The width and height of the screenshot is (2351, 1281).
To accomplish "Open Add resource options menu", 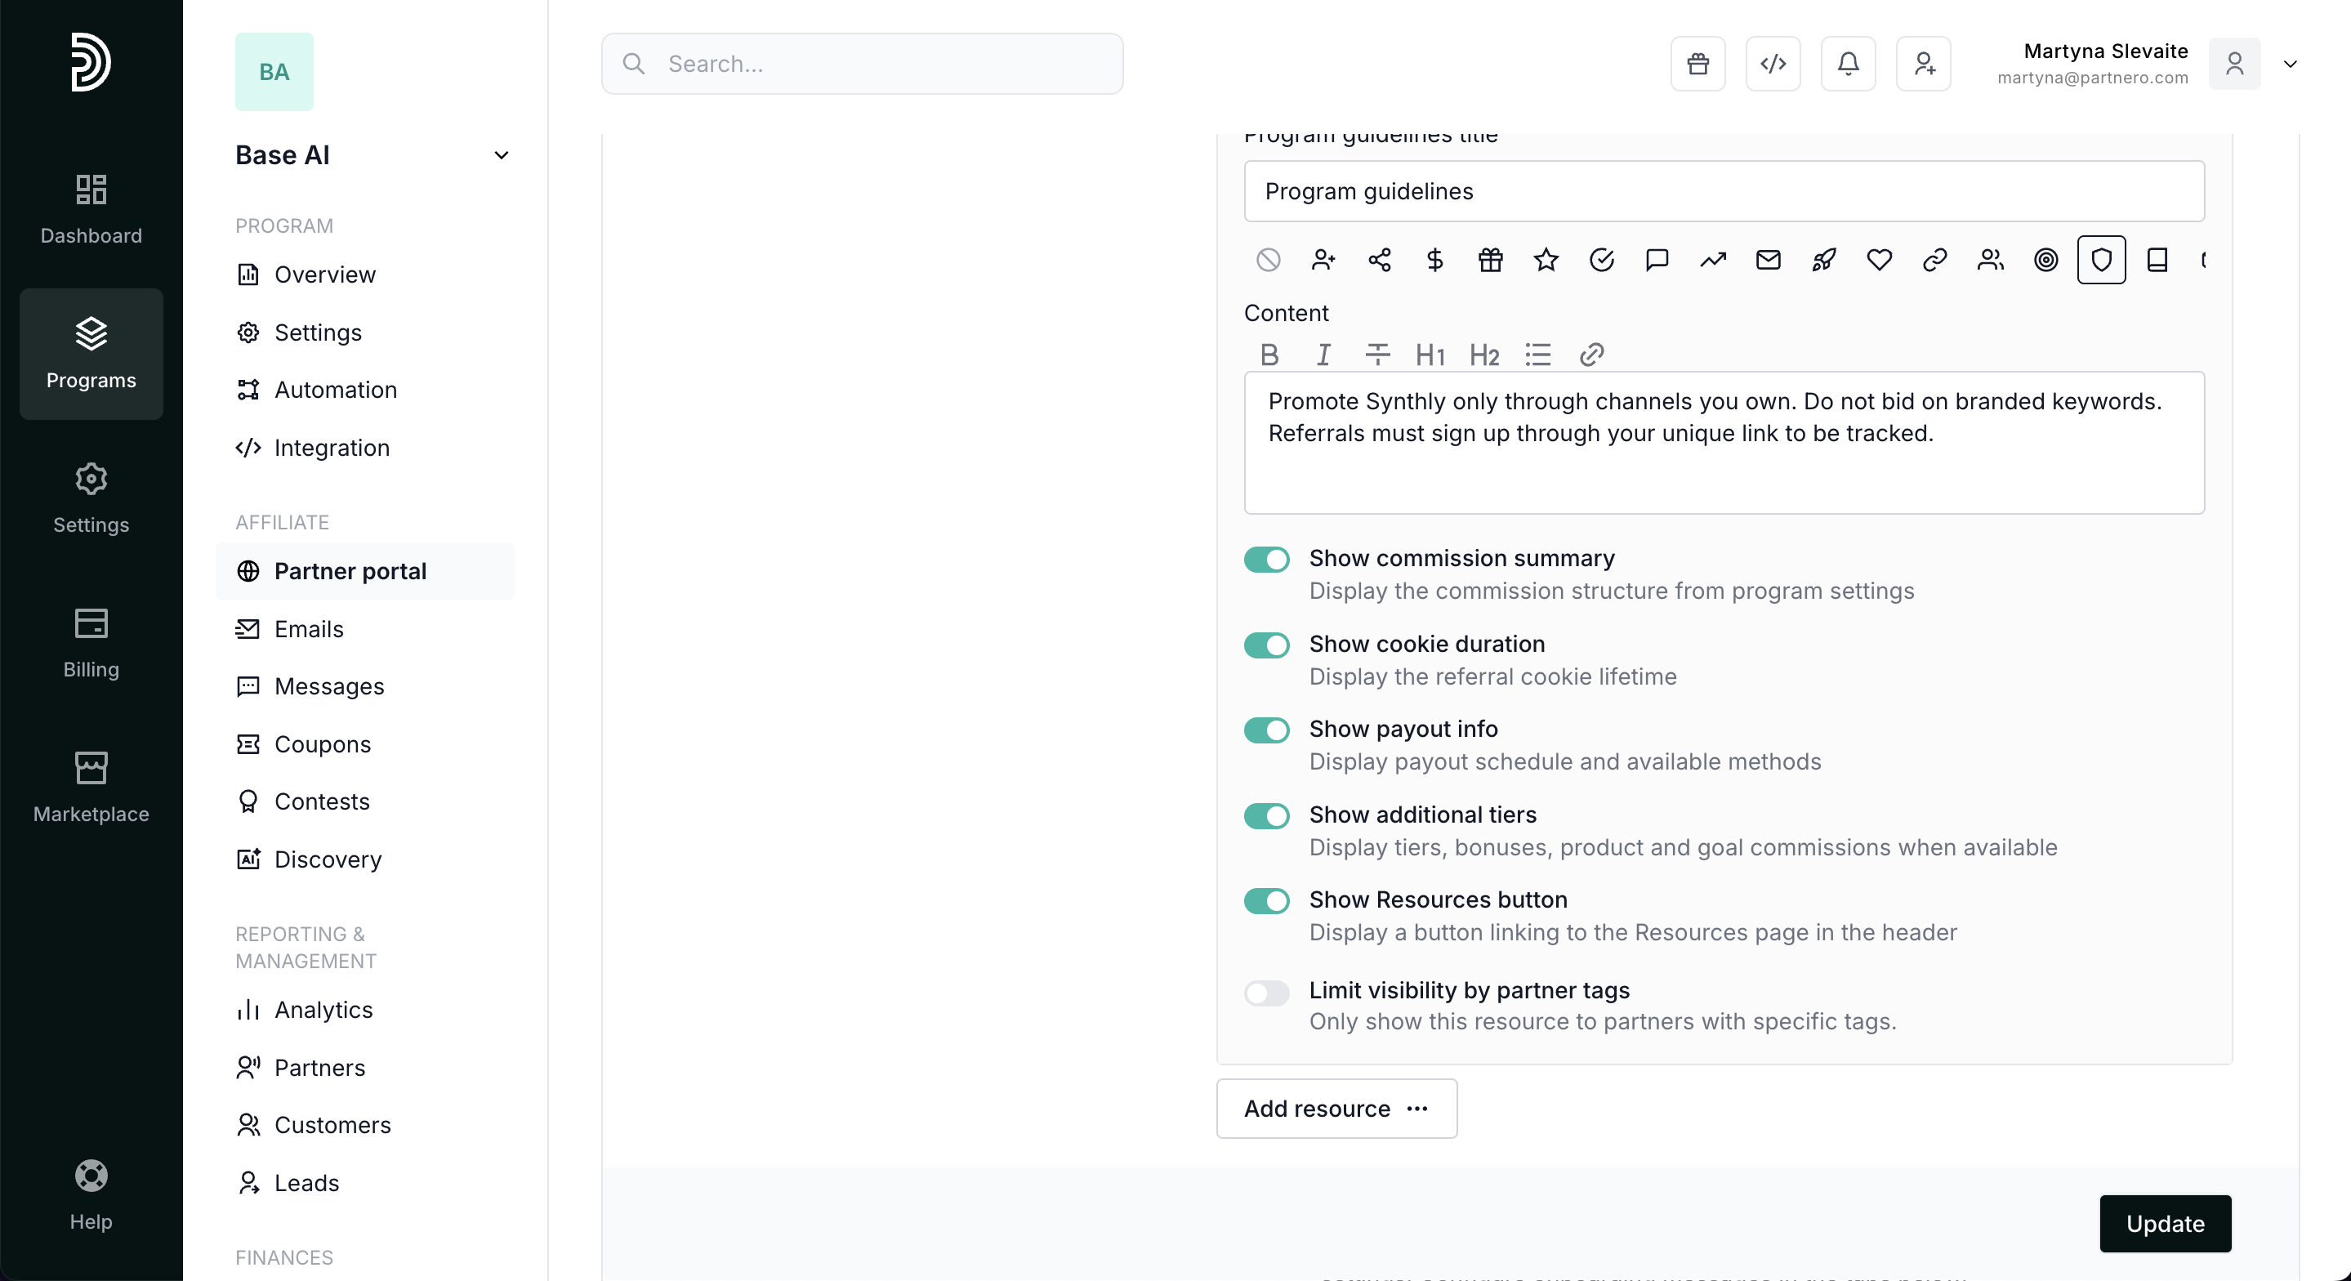I will click(1336, 1109).
